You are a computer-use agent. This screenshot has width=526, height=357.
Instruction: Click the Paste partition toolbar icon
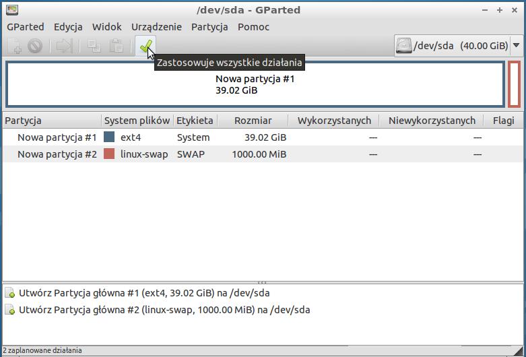[117, 46]
